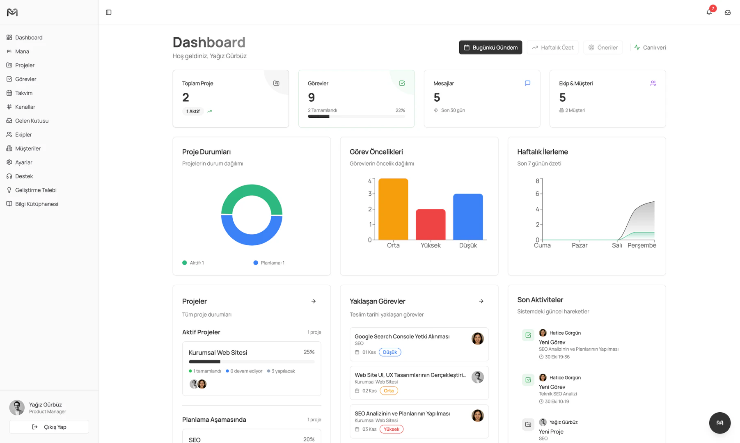Image resolution: width=740 pixels, height=443 pixels.
Task: Select the Bugünkü Gündem tab
Action: 490,48
